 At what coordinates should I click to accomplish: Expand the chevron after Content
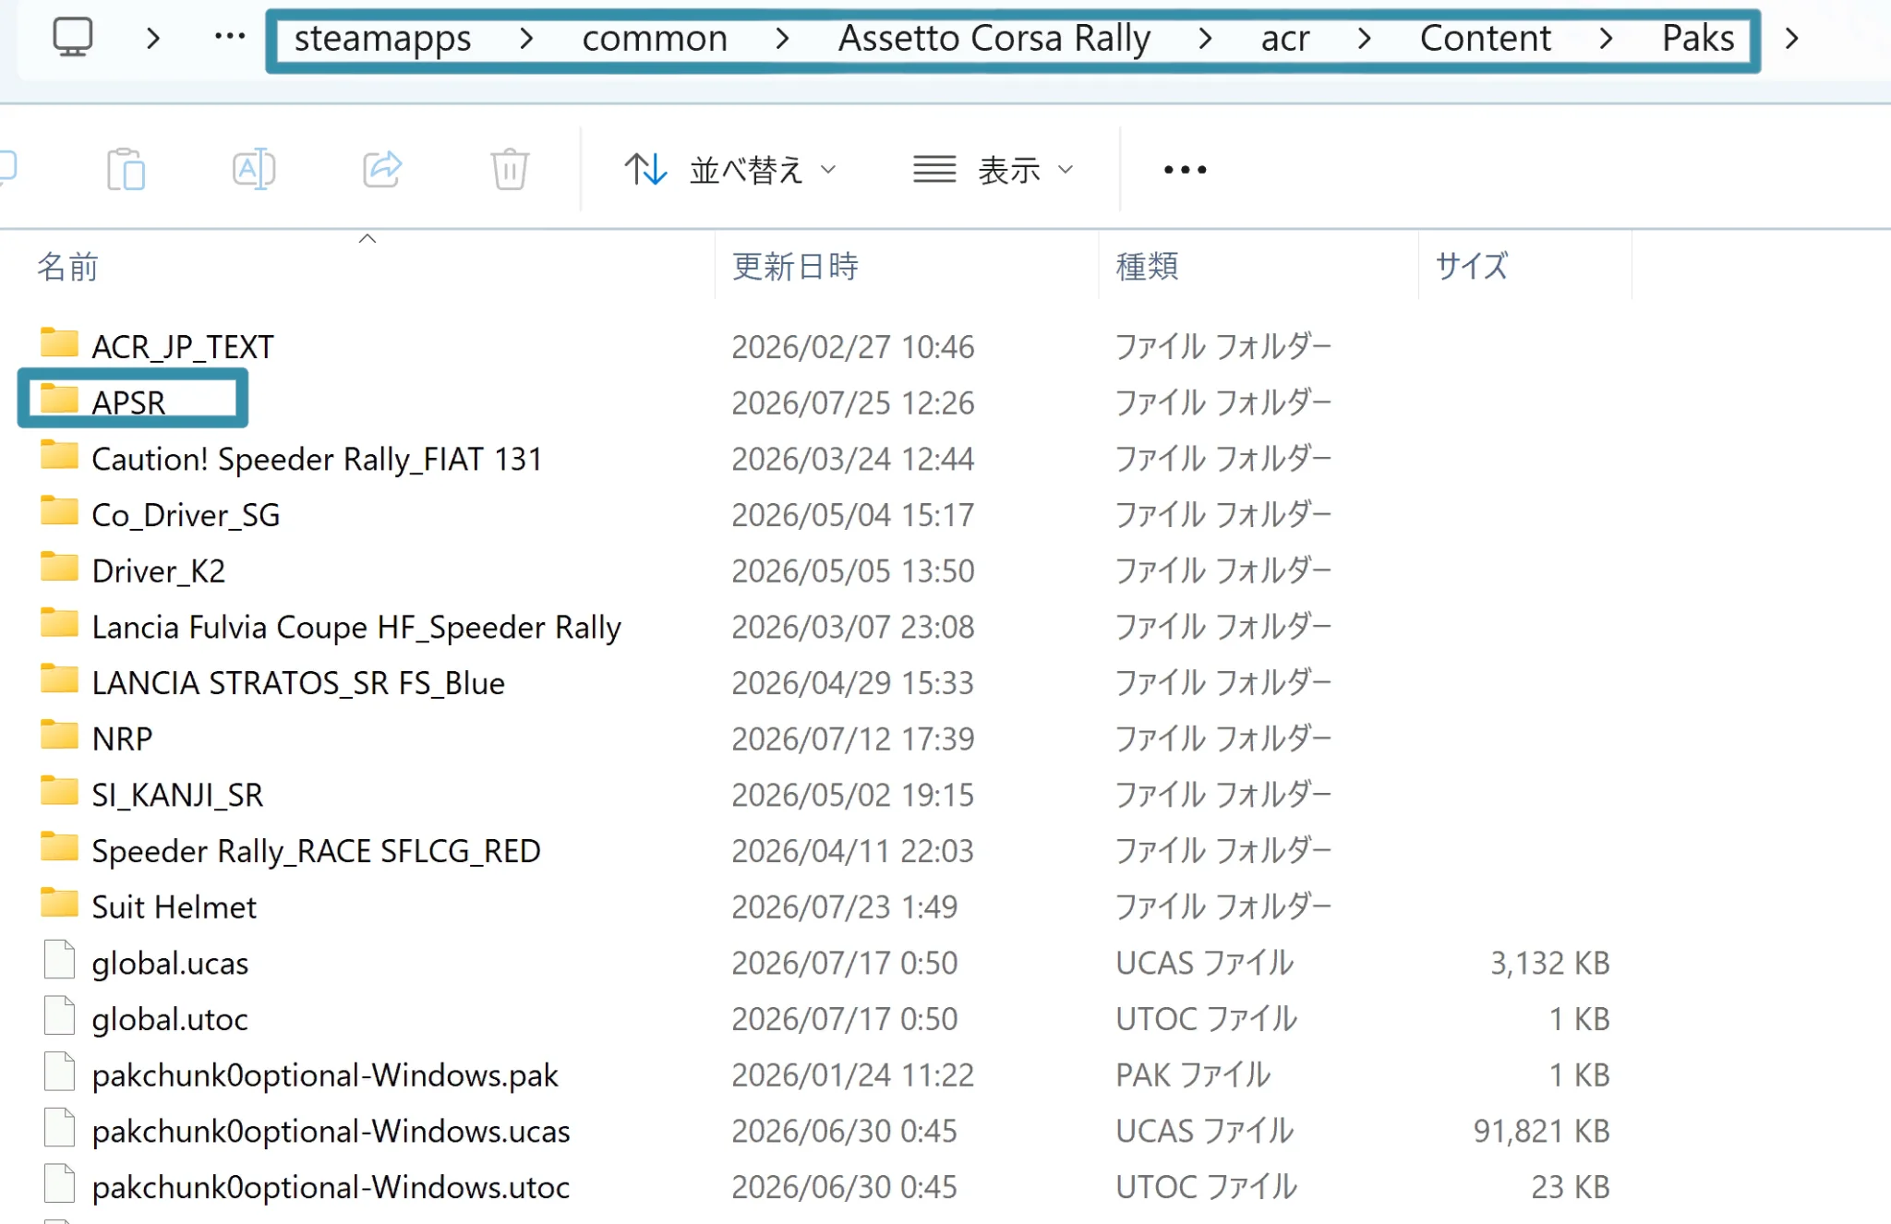click(1607, 39)
